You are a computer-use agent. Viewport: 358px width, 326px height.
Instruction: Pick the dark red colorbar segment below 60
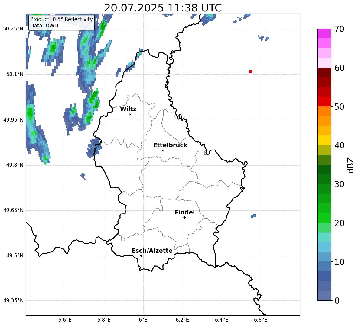click(324, 72)
